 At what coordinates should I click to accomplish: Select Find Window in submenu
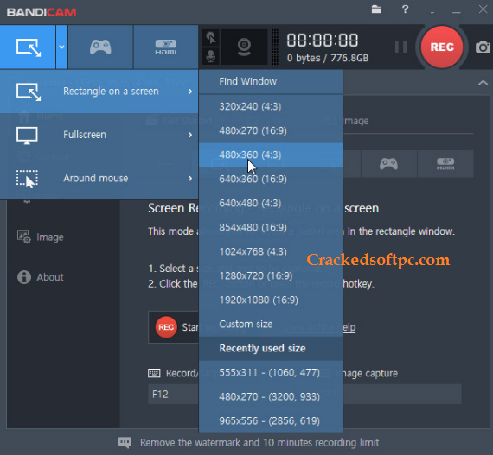271,81
